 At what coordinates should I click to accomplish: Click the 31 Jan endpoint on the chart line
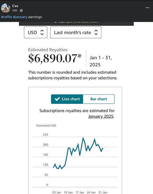103,148
